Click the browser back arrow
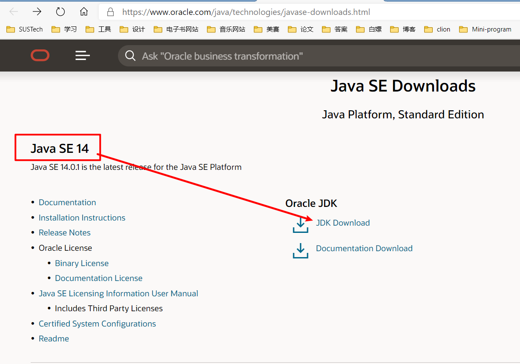 point(14,11)
